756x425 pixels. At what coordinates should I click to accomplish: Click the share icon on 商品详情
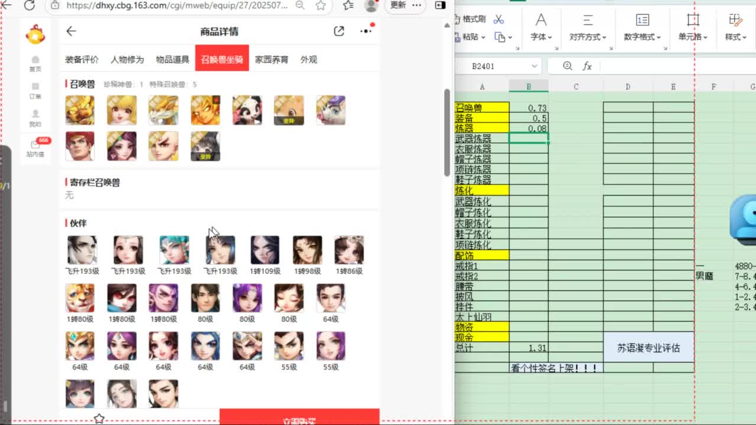pos(339,31)
